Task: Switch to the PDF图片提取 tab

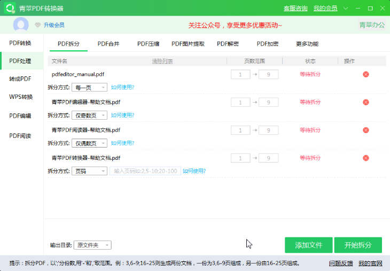Action: 188,44
